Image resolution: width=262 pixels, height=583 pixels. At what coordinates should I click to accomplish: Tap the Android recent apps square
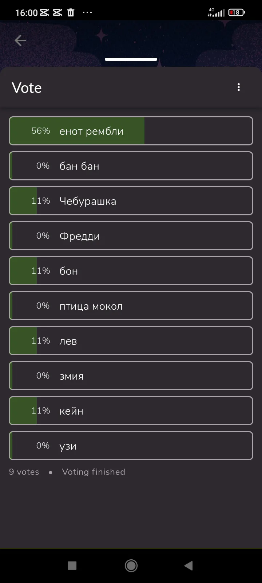pyautogui.click(x=72, y=566)
